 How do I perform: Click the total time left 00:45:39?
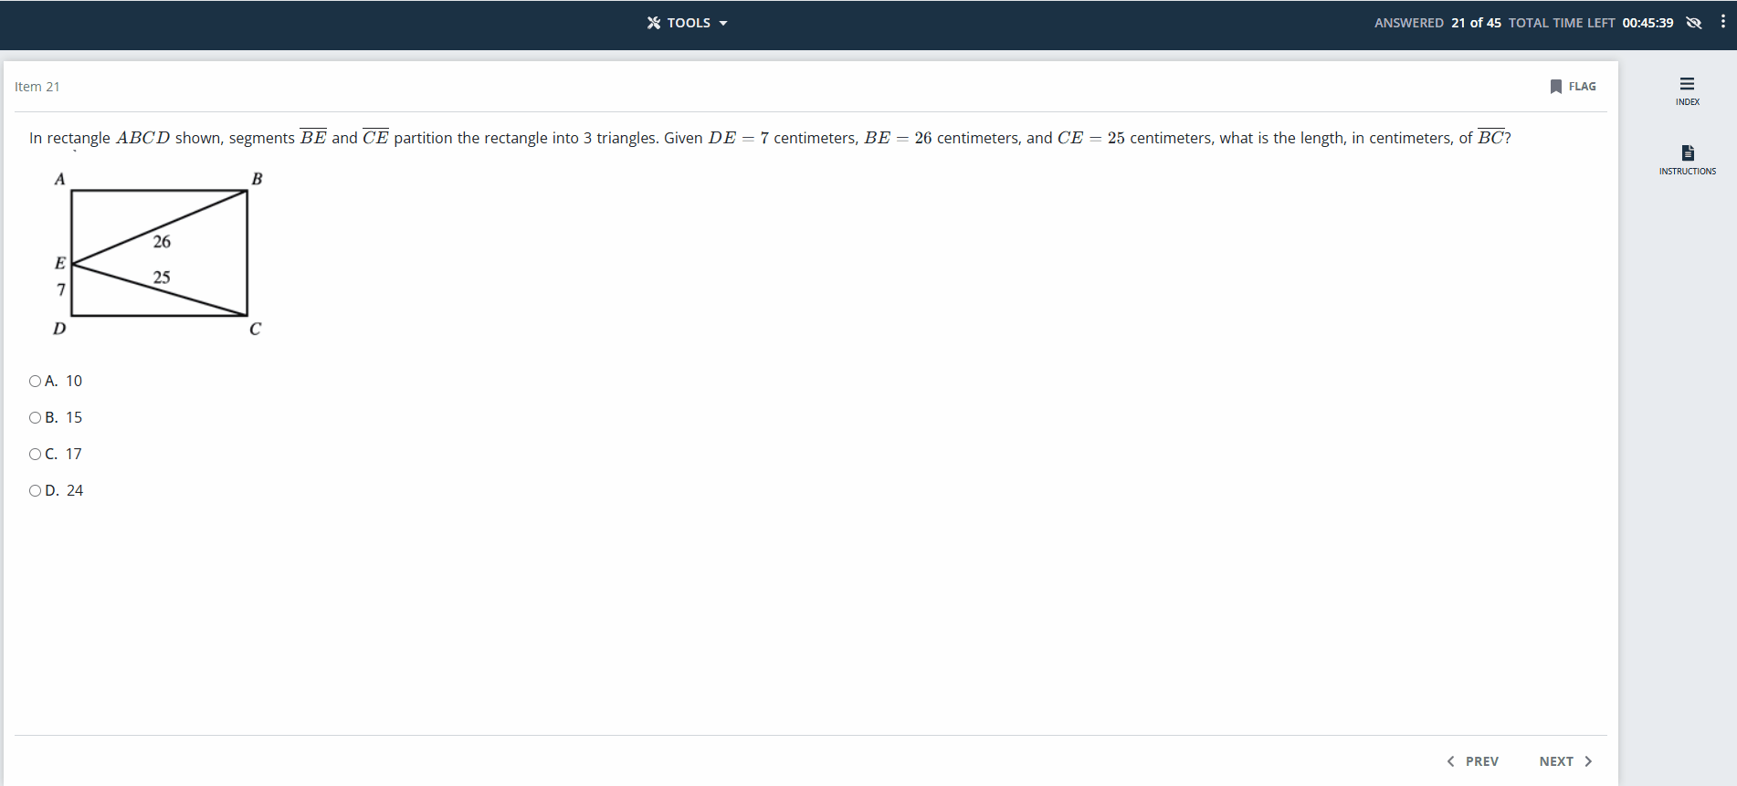(x=1591, y=23)
